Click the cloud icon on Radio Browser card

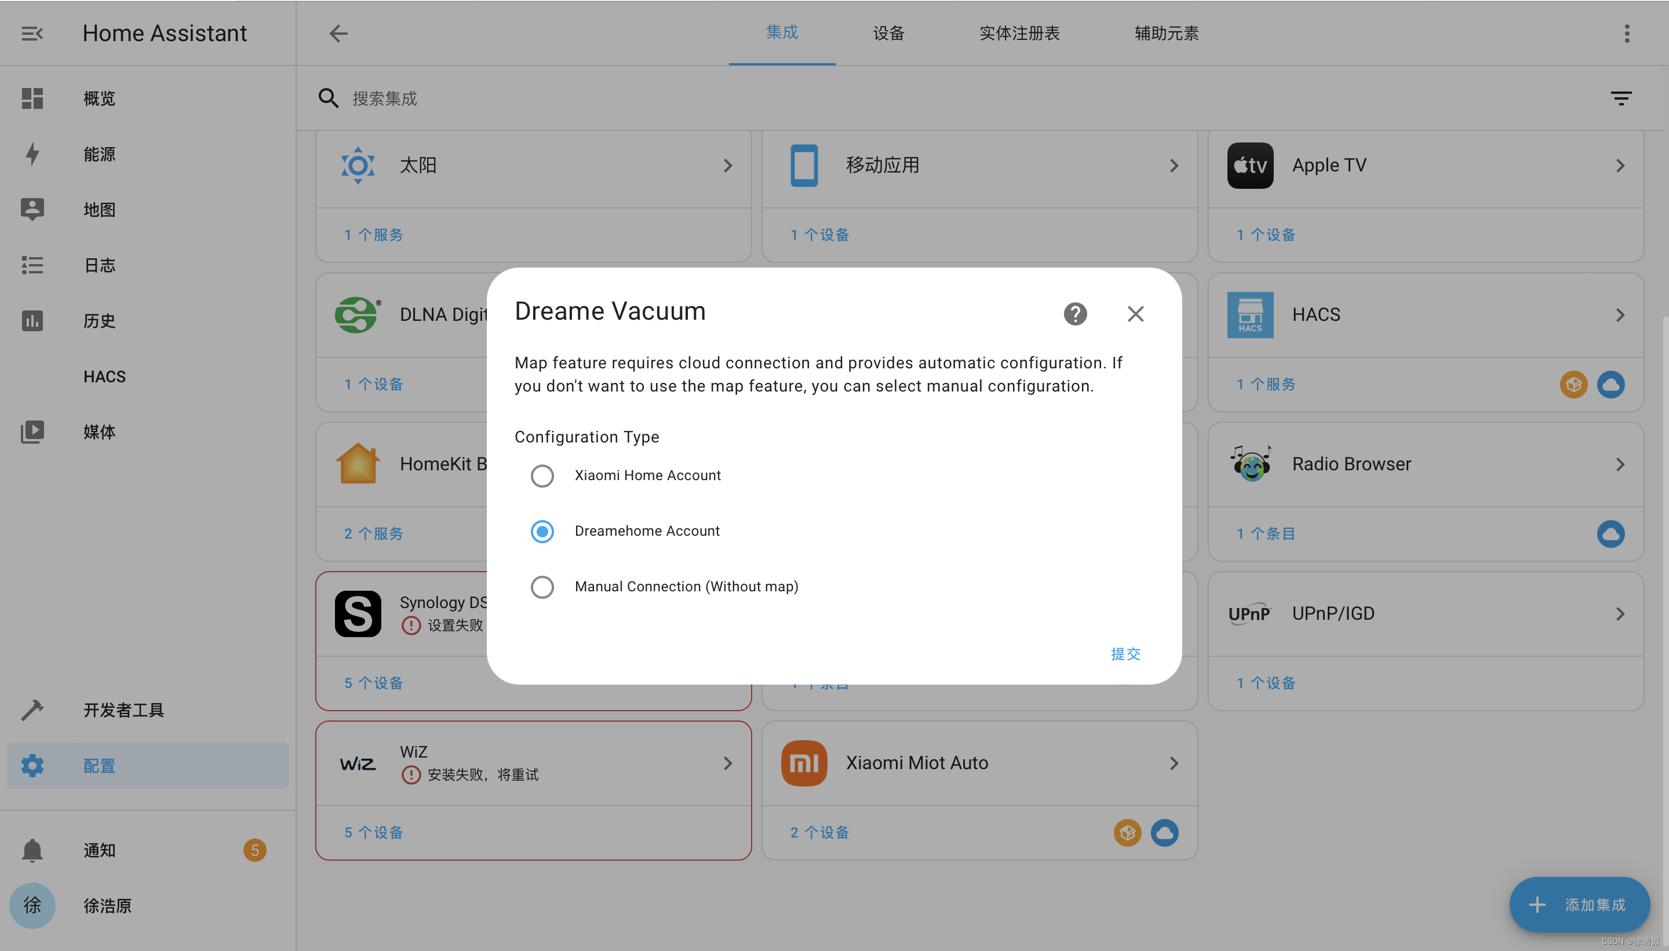(x=1611, y=533)
